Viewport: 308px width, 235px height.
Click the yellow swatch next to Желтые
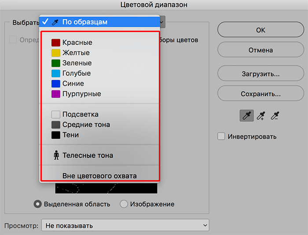56,53
